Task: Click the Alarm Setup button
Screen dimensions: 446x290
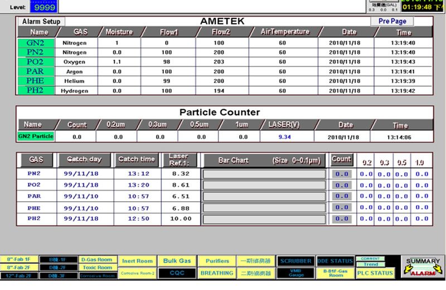Action: click(41, 21)
